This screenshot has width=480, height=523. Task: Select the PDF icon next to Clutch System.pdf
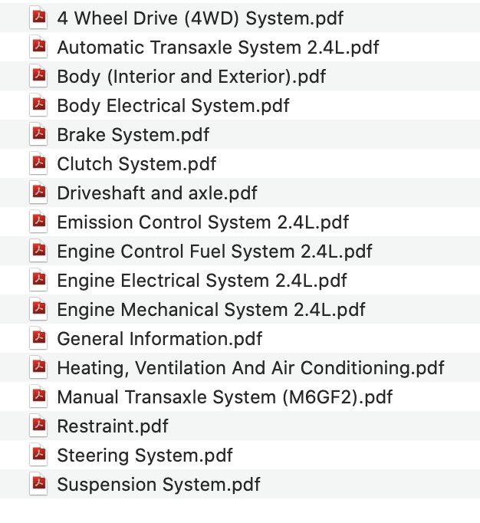tap(38, 163)
